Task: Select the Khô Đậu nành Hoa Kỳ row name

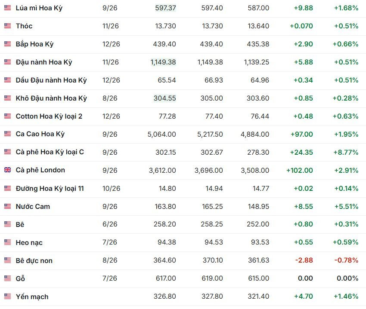Action: [51, 98]
